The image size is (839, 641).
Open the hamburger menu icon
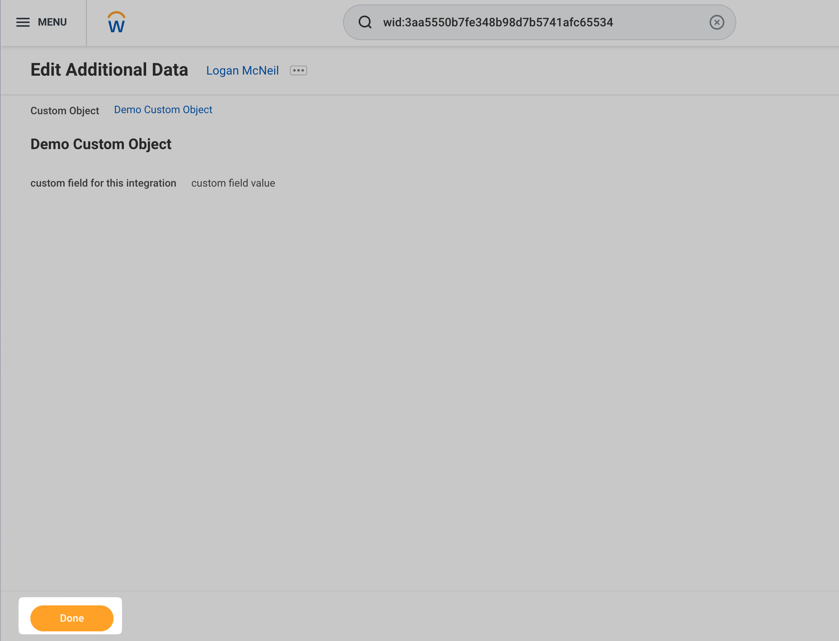pos(23,23)
